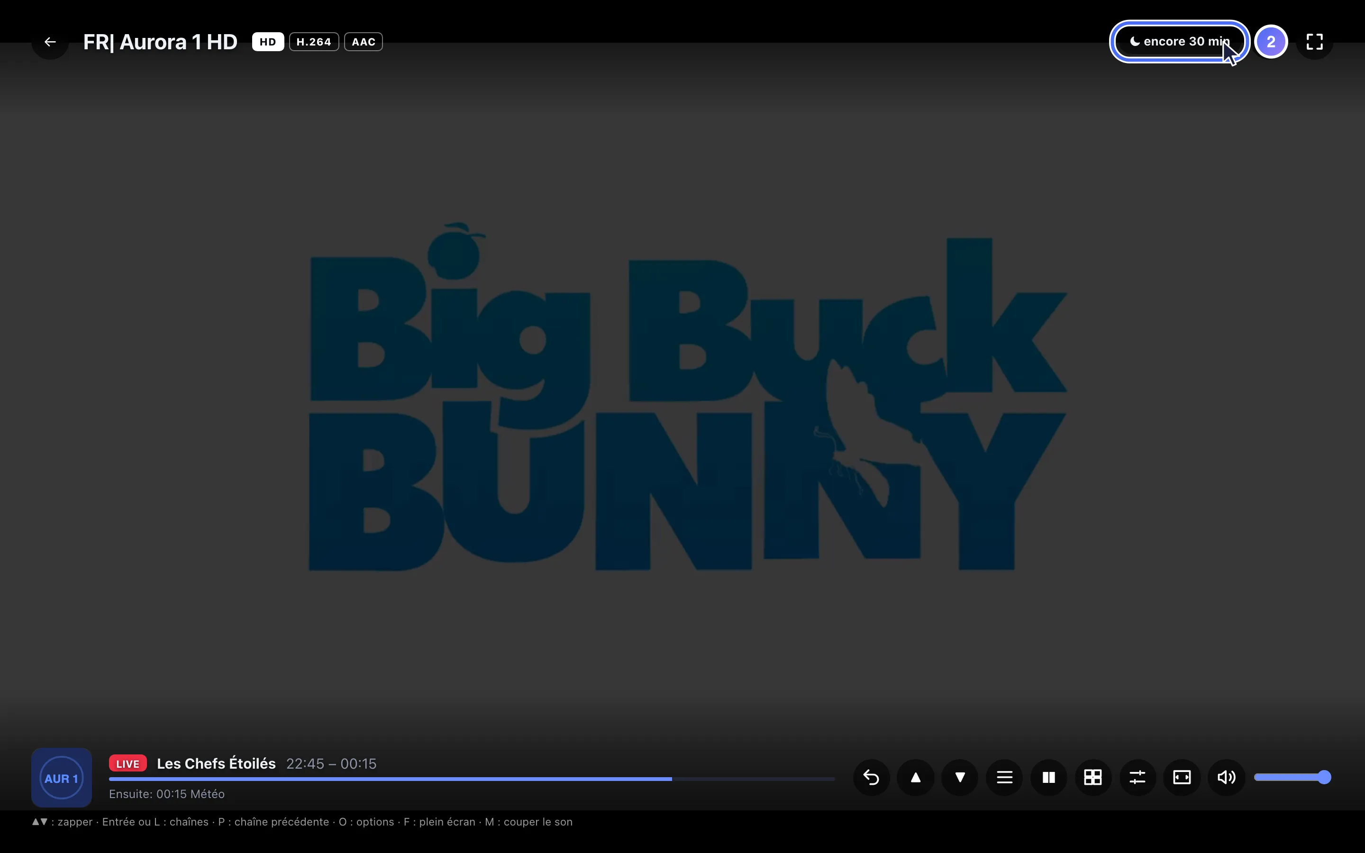Click the back arrow next to channel title
This screenshot has width=1365, height=853.
pos(50,42)
